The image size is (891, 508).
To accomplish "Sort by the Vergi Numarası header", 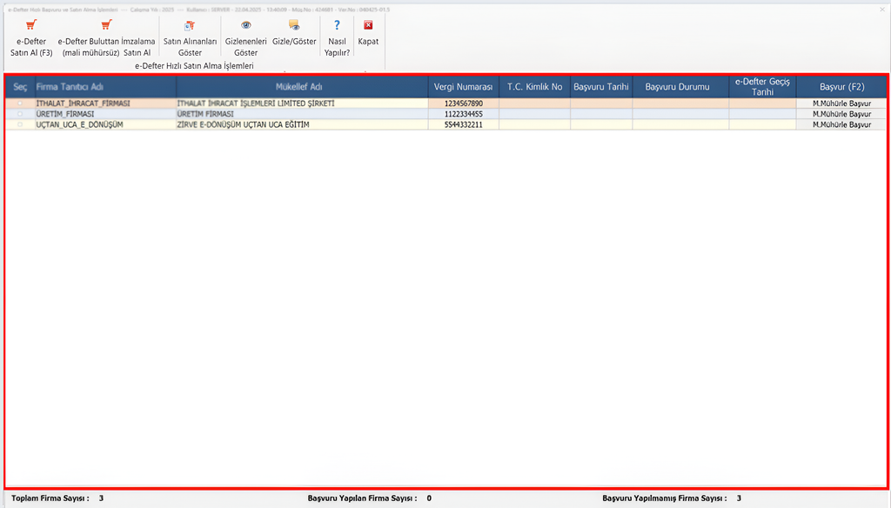I will 464,87.
